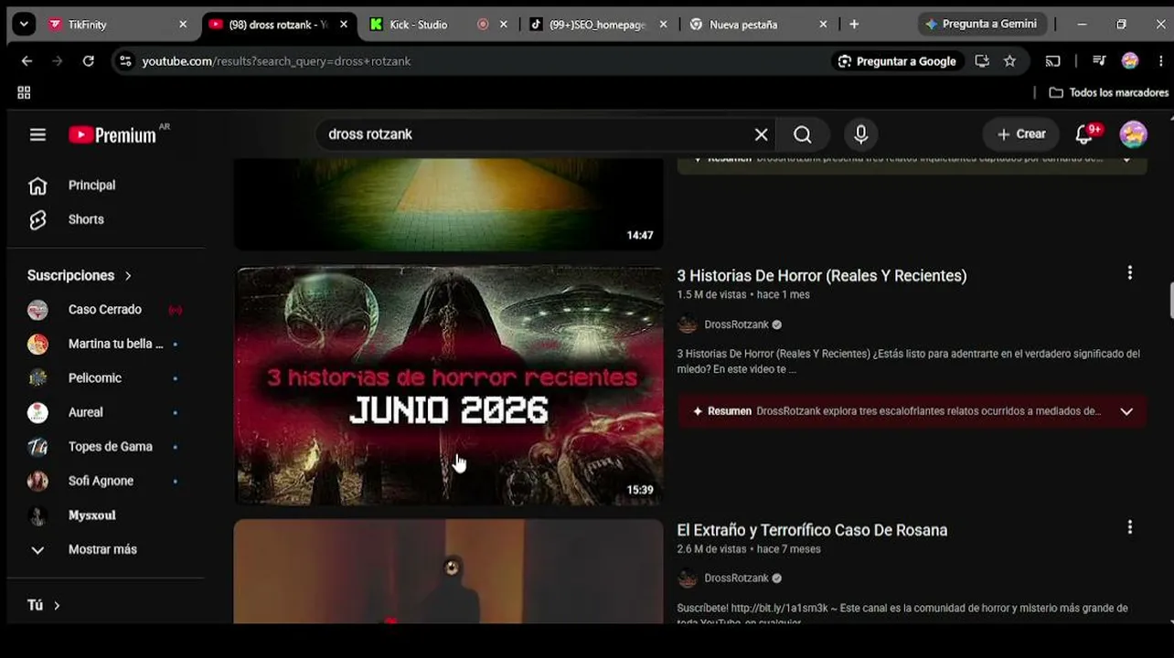
Task: Click the Crear button
Action: point(1020,134)
